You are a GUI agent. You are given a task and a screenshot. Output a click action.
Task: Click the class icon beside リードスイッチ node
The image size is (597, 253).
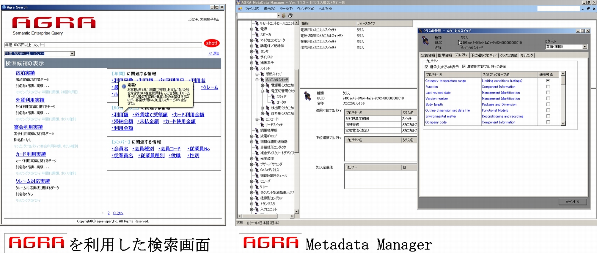pos(262,125)
